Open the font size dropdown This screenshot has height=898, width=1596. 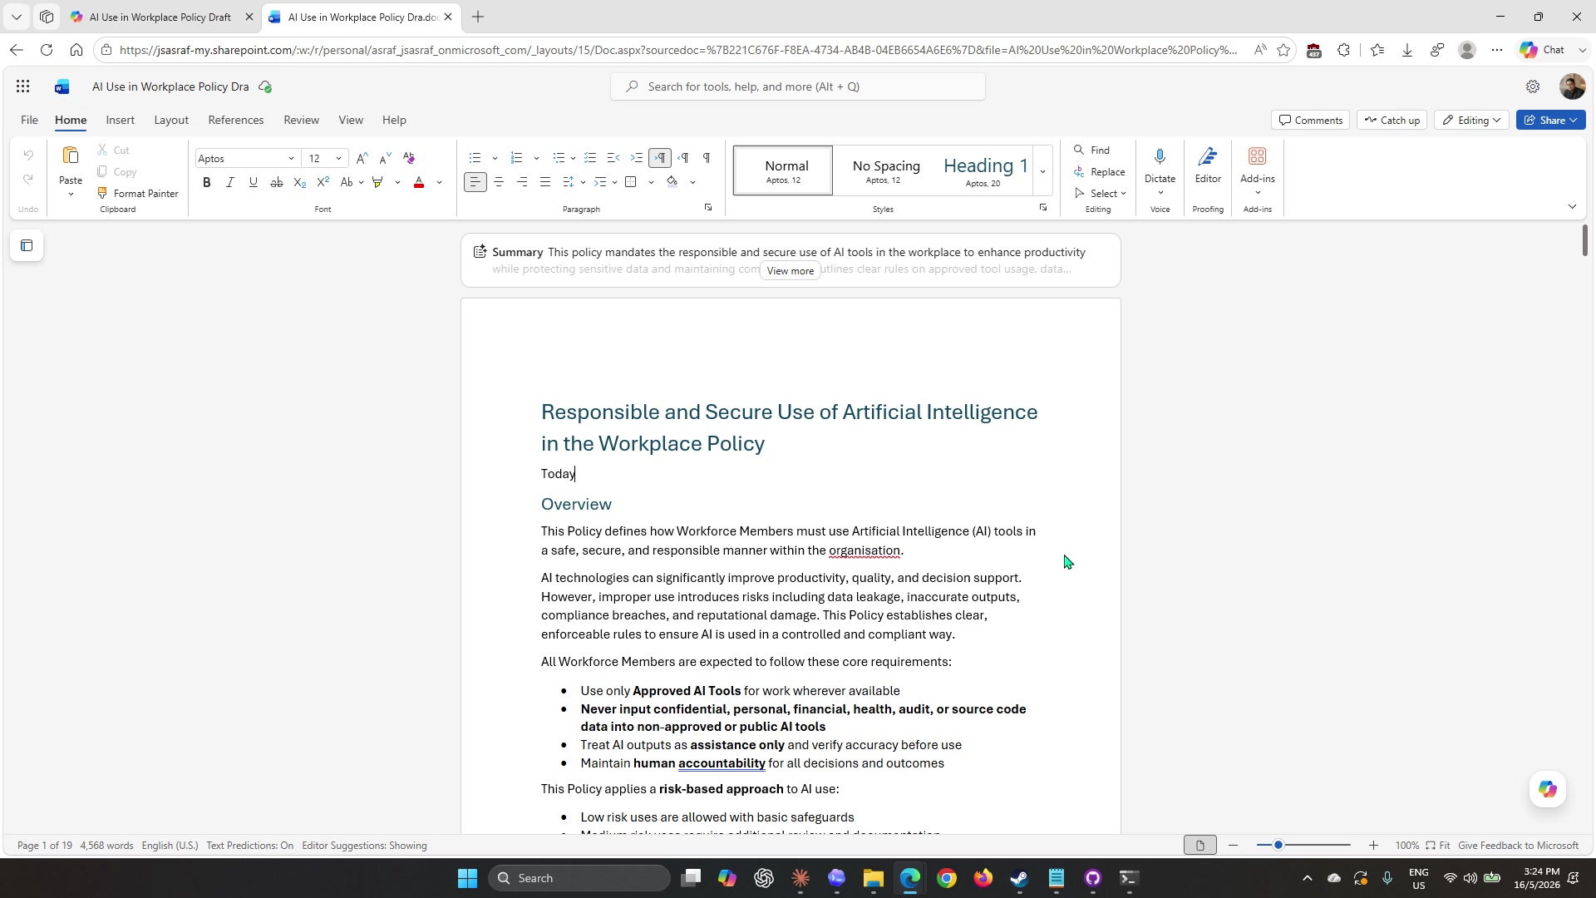coord(338,158)
